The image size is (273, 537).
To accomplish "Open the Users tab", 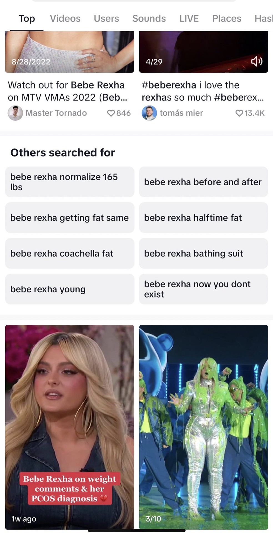I will (106, 18).
